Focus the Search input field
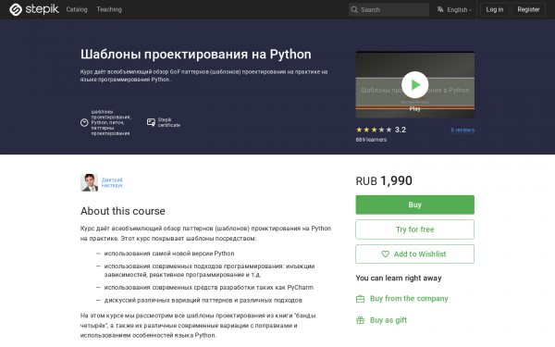 coord(388,9)
